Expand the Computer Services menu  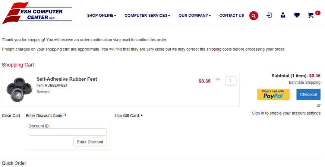click(147, 16)
